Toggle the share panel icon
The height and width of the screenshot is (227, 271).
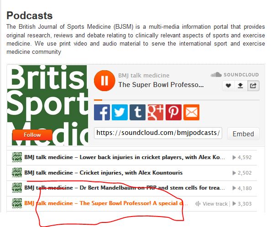253,85
